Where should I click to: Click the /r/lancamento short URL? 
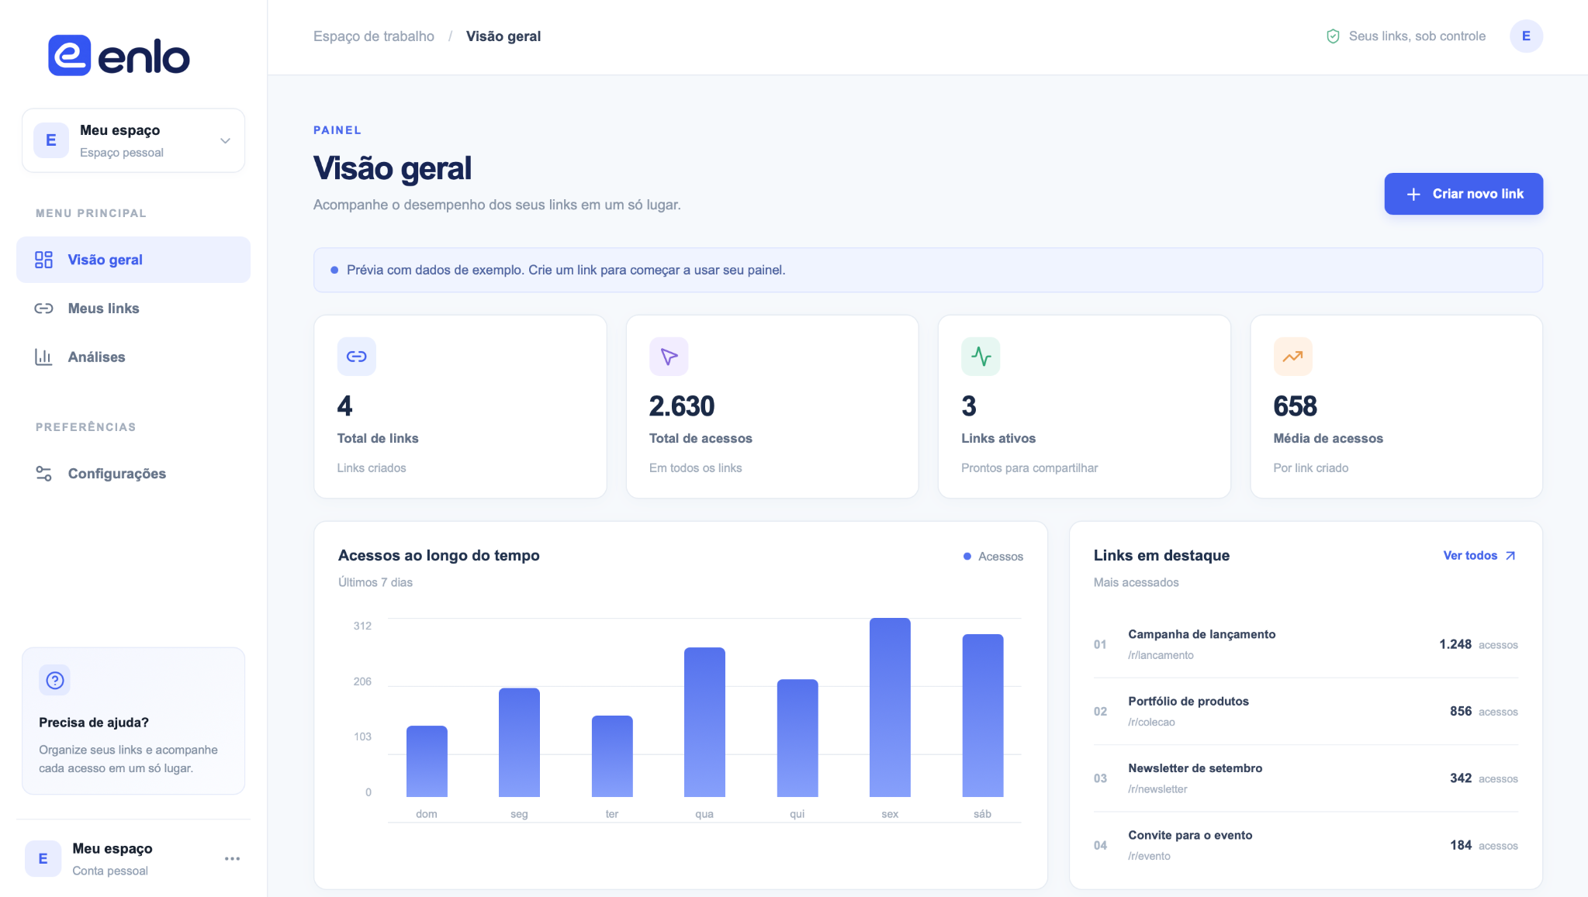pyautogui.click(x=1161, y=655)
